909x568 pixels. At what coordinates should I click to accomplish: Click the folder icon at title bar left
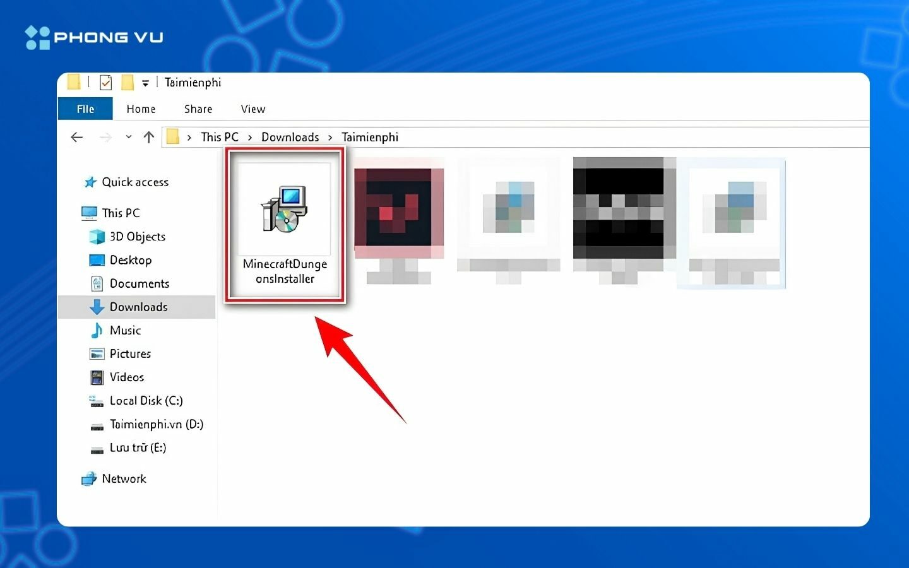pyautogui.click(x=74, y=82)
